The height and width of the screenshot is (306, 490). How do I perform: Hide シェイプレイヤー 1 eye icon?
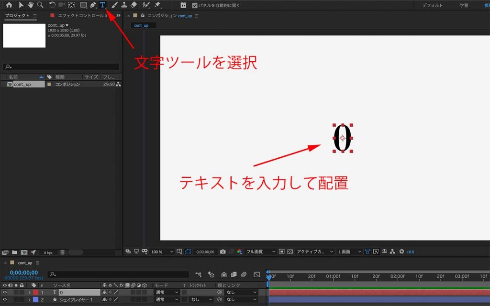5,299
